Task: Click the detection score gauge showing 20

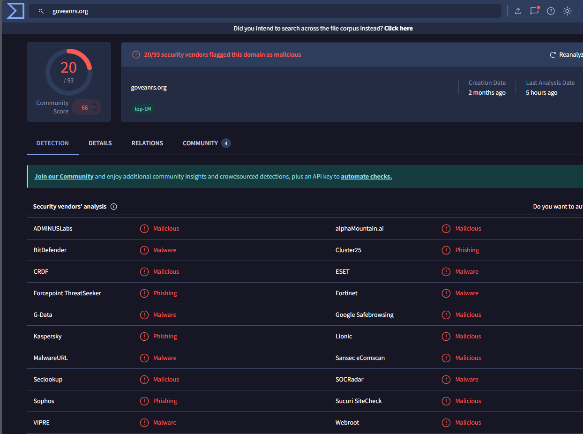Action: [x=68, y=71]
